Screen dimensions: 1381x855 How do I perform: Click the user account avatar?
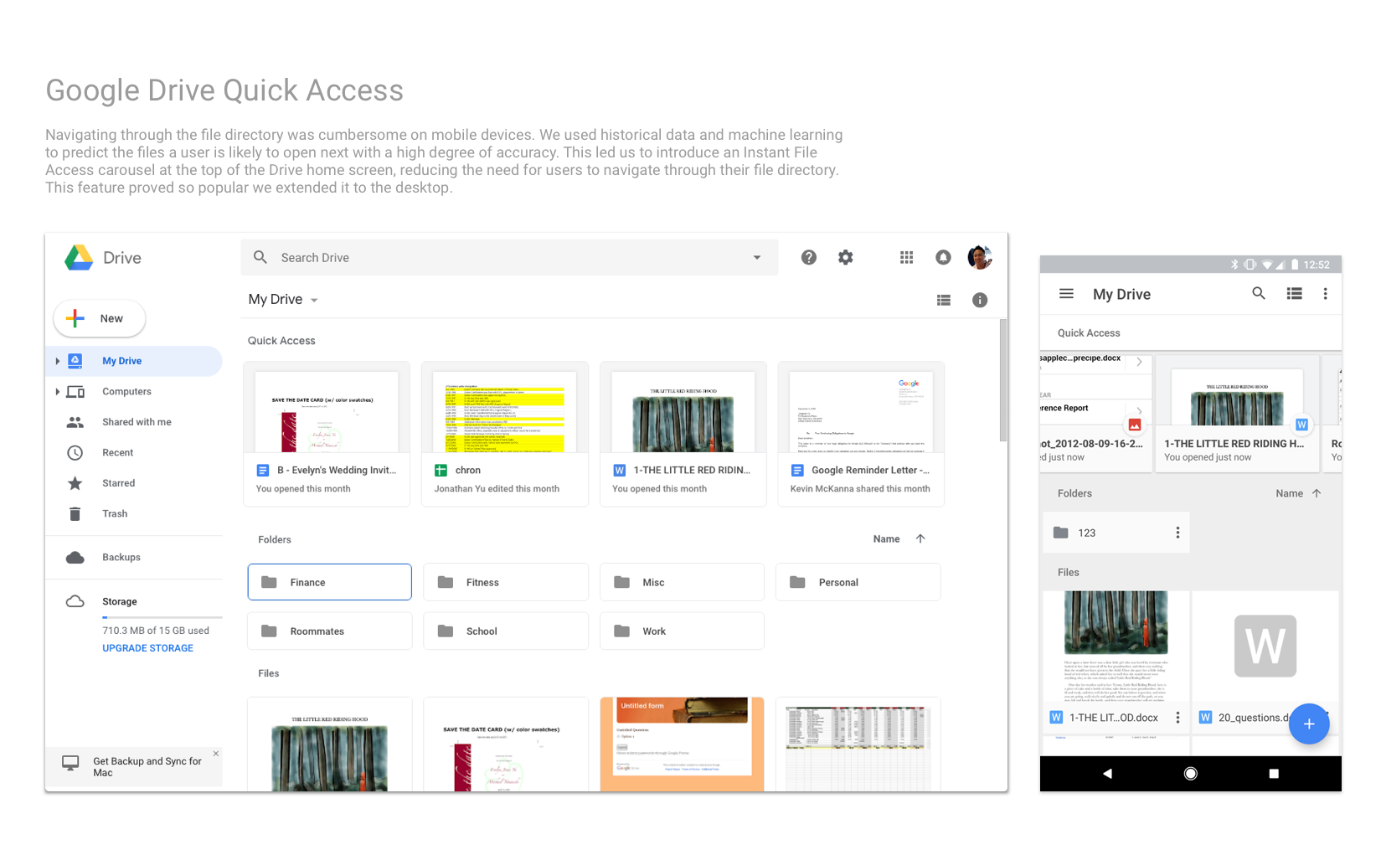point(980,257)
